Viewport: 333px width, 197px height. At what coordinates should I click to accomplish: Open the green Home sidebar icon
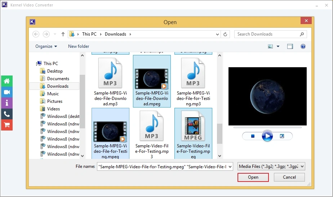pos(6,81)
